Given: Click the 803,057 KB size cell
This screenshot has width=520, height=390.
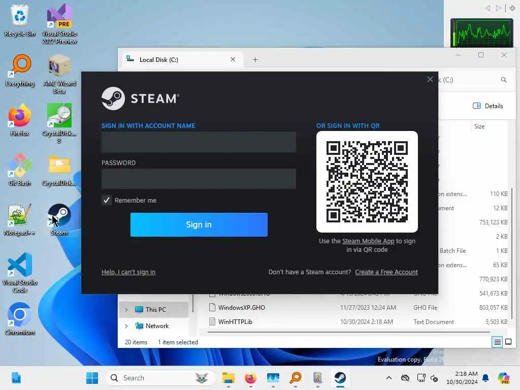Looking at the screenshot, I should tap(493, 307).
